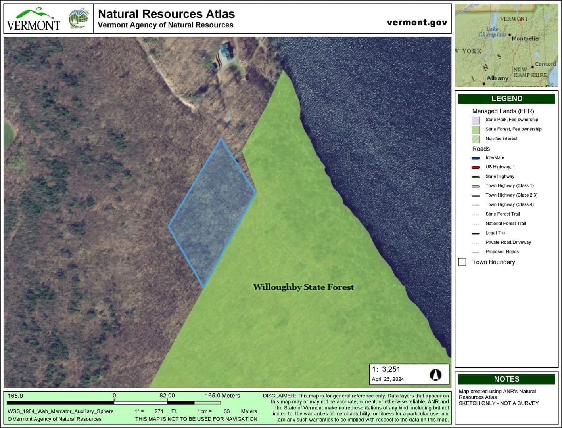This screenshot has width=562, height=428.
Task: Click the Willoughby State Forest map label
Action: pos(303,287)
